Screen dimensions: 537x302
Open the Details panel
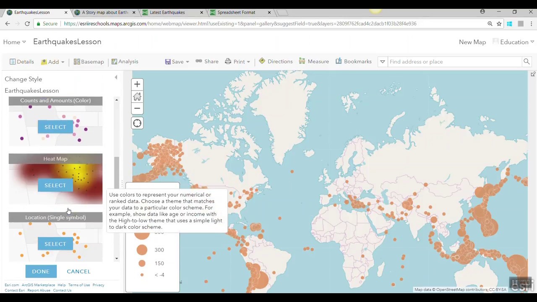pos(22,62)
